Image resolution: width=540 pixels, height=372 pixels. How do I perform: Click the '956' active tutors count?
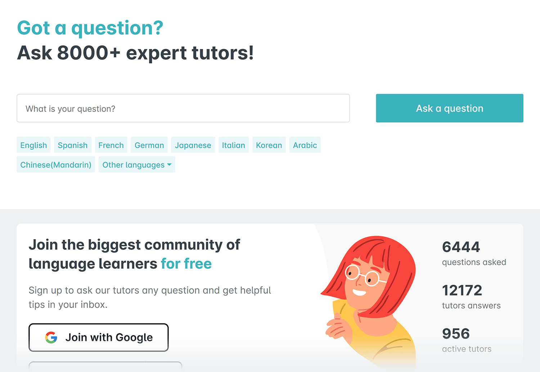point(456,333)
